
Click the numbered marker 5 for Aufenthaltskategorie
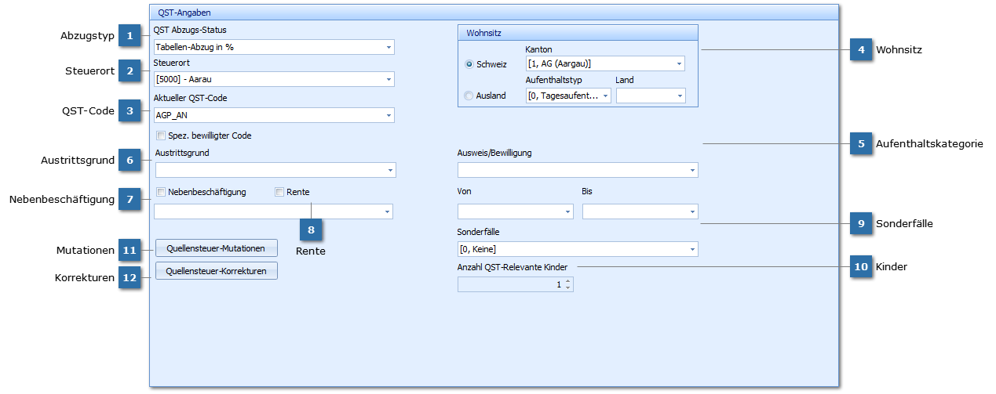(x=861, y=144)
